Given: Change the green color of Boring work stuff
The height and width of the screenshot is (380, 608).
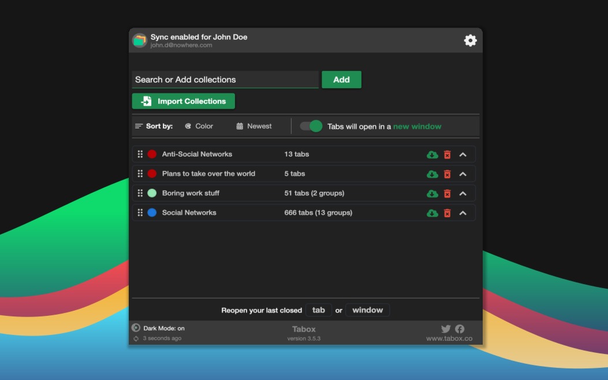Looking at the screenshot, I should 152,193.
